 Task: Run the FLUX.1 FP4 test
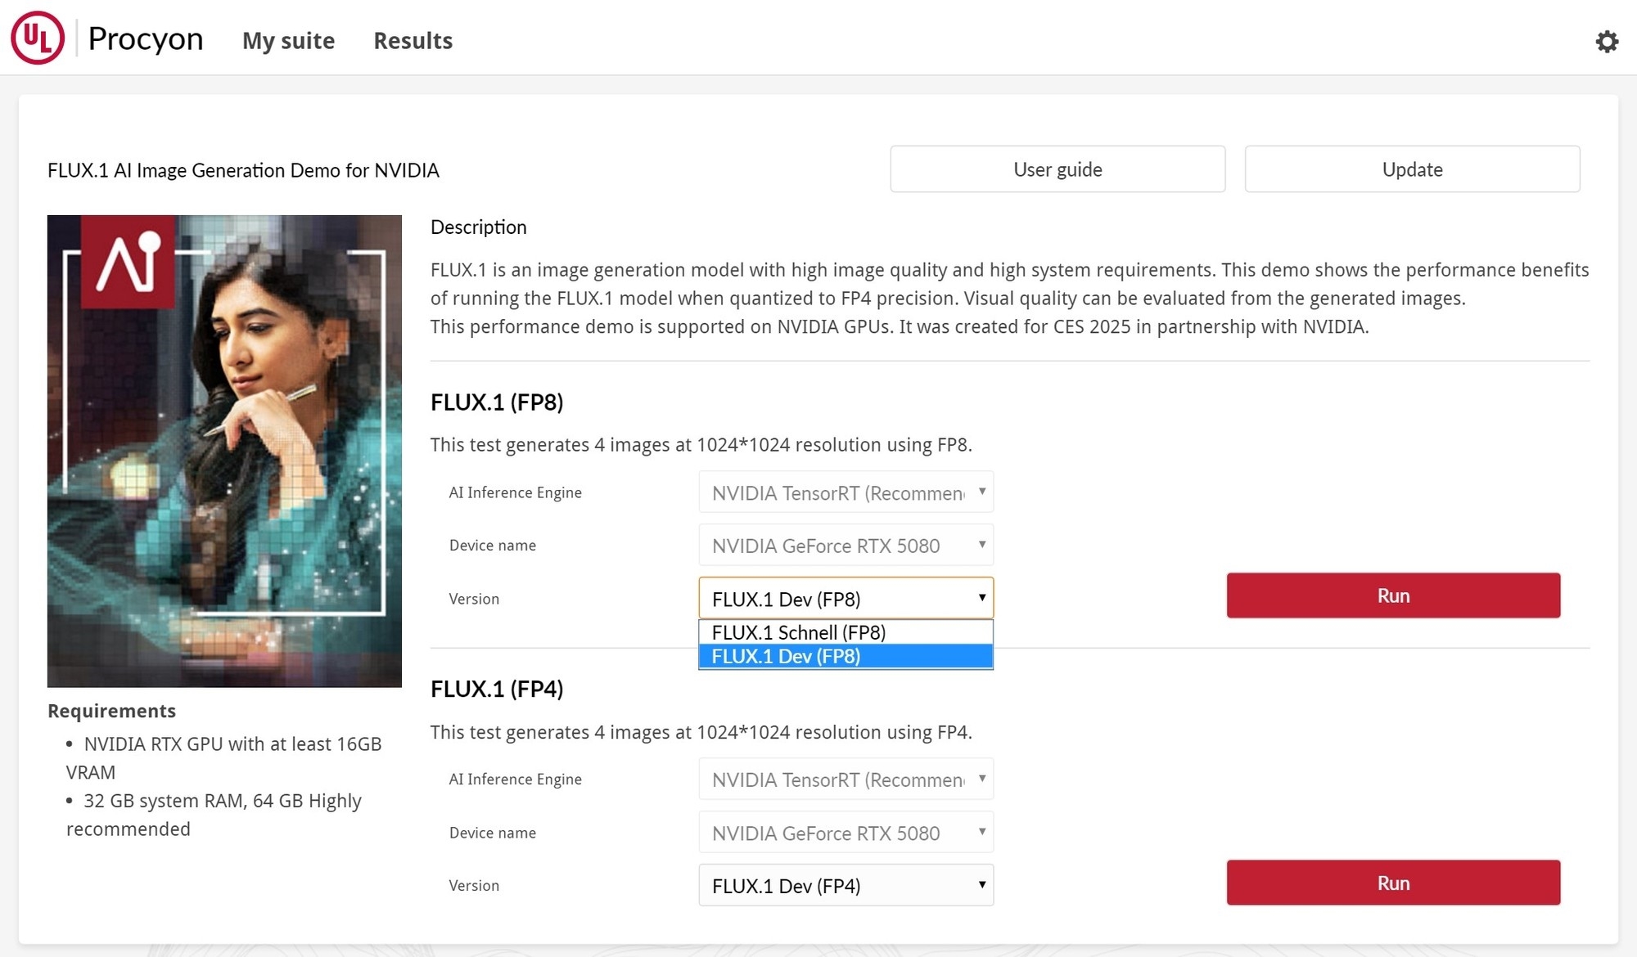(1392, 883)
